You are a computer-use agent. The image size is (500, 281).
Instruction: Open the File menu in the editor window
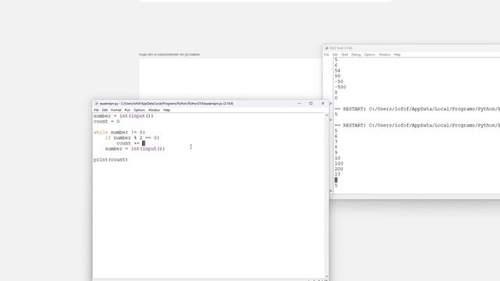(x=96, y=110)
